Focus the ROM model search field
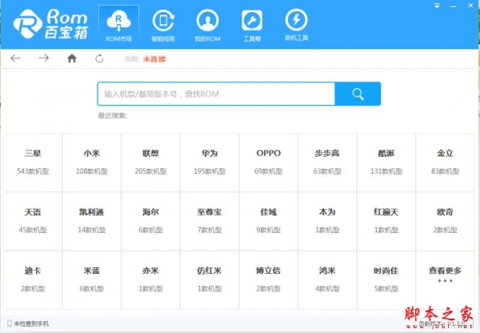Viewport: 480px width, 333px height. (x=216, y=94)
